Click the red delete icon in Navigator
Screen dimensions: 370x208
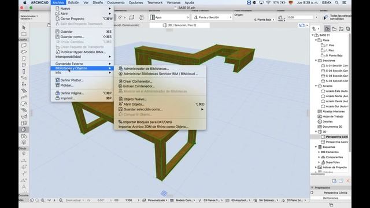(x=348, y=181)
